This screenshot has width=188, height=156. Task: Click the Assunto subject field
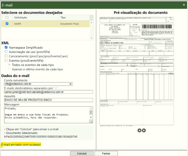point(47,100)
